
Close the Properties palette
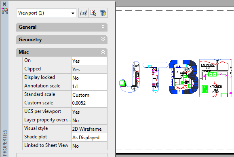(x=4, y=4)
